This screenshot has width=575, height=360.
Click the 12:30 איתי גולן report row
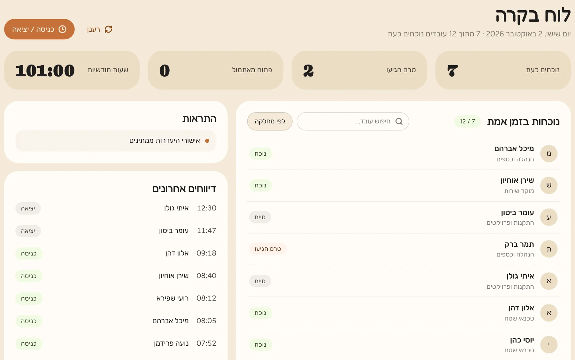click(x=116, y=208)
